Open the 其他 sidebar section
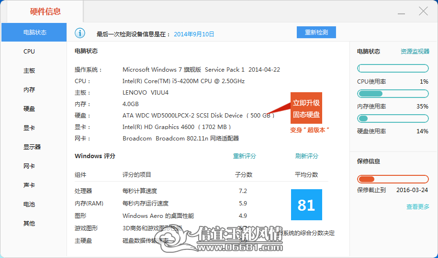The image size is (438, 258). (x=29, y=224)
